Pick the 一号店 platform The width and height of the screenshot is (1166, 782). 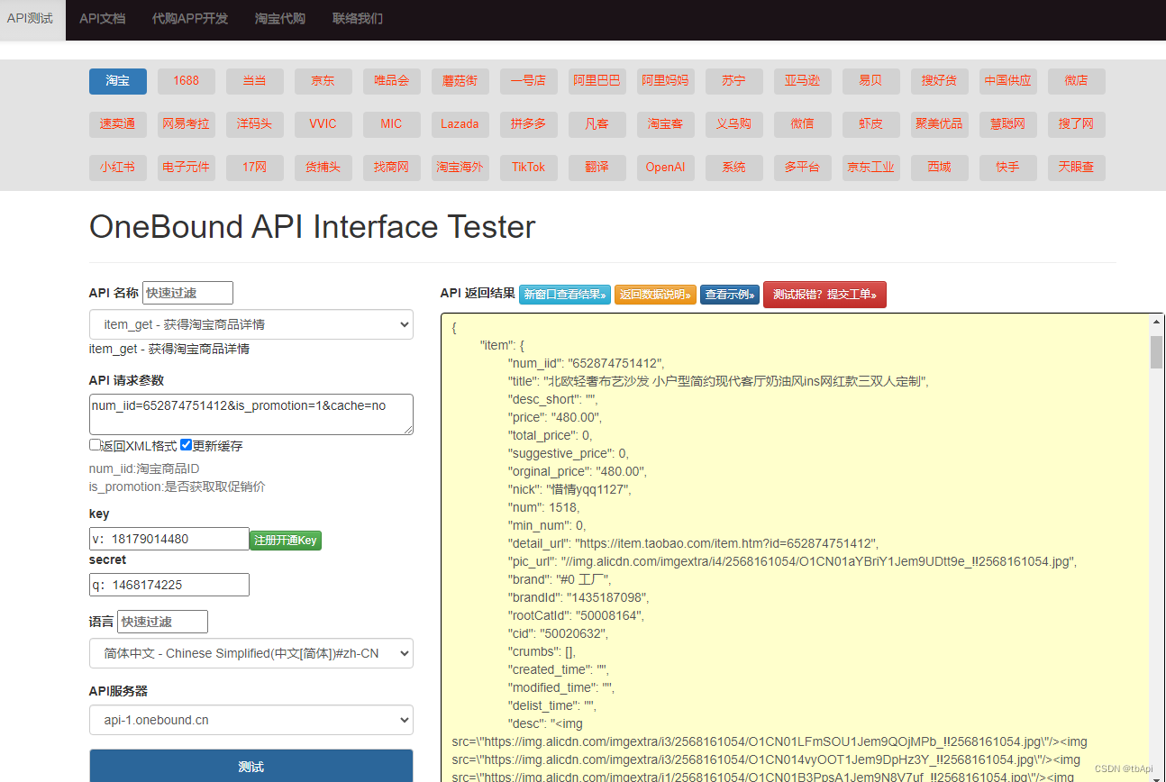[x=529, y=81]
